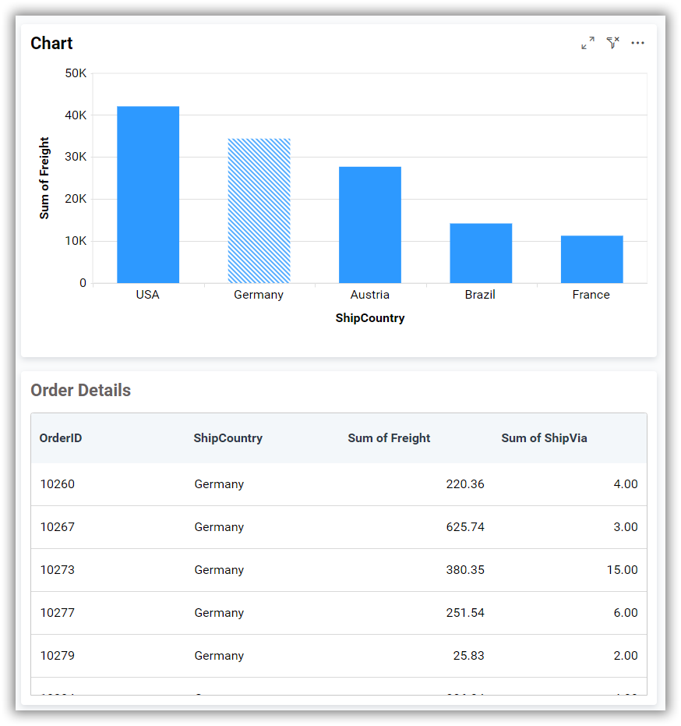This screenshot has height=726, width=681.
Task: Sort the table by ShipCountry
Action: pos(228,438)
